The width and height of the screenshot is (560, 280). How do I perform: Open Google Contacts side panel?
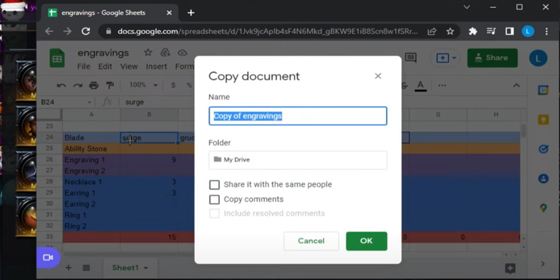(x=543, y=178)
